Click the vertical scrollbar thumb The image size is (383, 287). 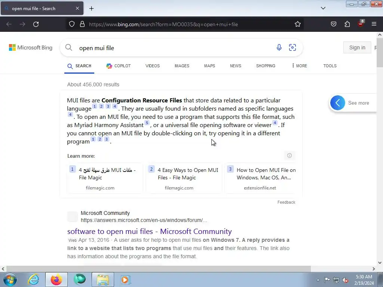(x=380, y=52)
